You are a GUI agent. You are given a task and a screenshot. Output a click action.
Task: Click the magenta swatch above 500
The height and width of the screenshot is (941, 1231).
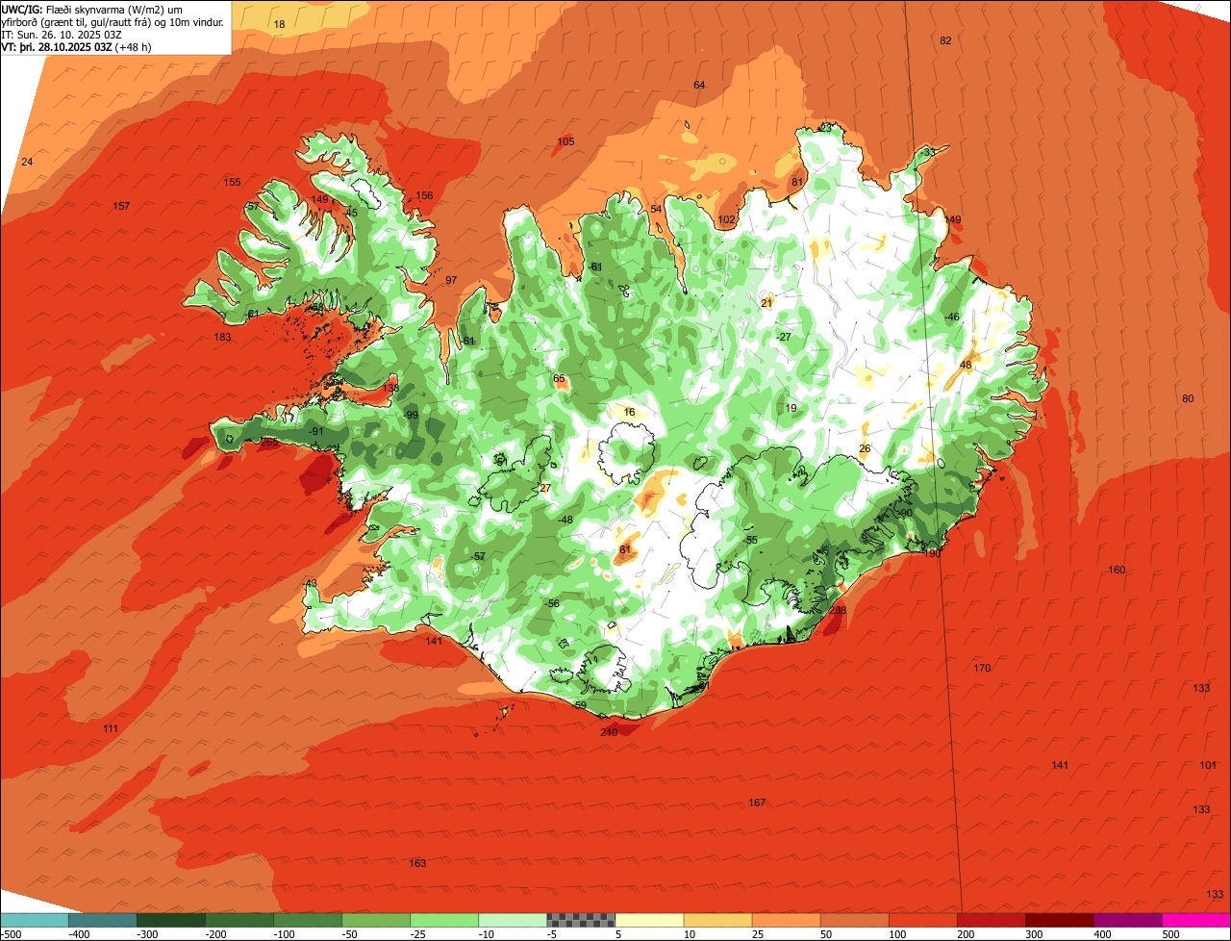[1196, 920]
